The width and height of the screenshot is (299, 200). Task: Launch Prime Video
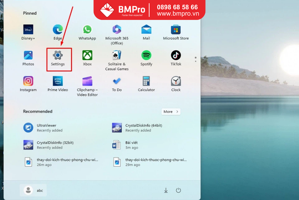[58, 84]
